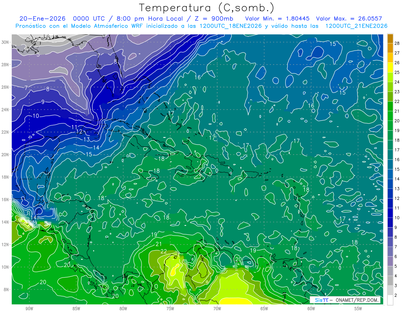Click longitude label '75W'

tap(170, 309)
